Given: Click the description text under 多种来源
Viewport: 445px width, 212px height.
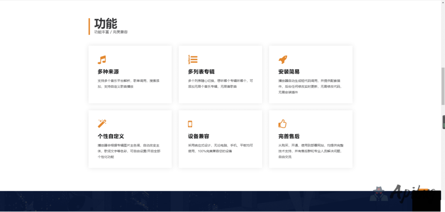Looking at the screenshot, I should point(128,84).
